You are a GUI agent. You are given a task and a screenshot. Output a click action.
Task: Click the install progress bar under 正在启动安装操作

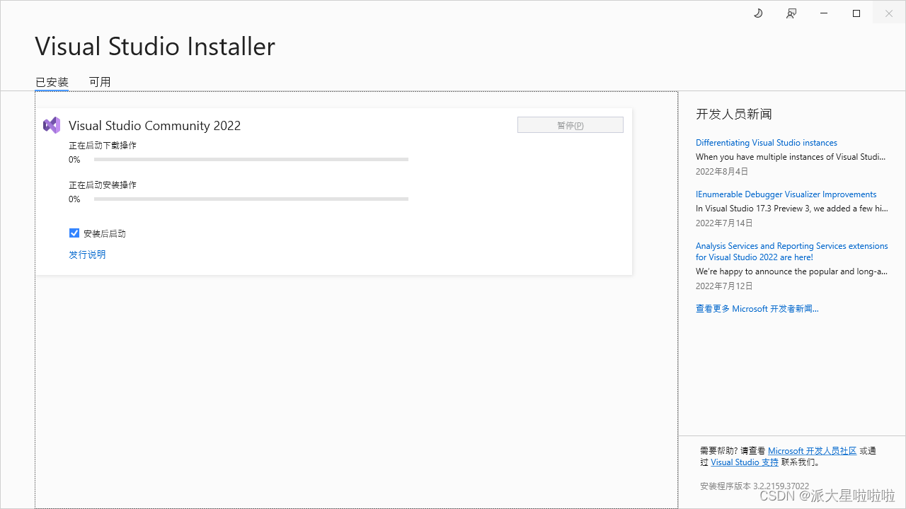251,199
